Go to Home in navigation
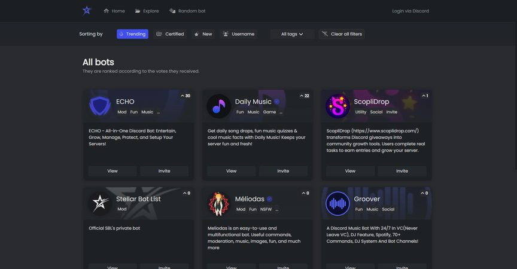 pyautogui.click(x=114, y=11)
